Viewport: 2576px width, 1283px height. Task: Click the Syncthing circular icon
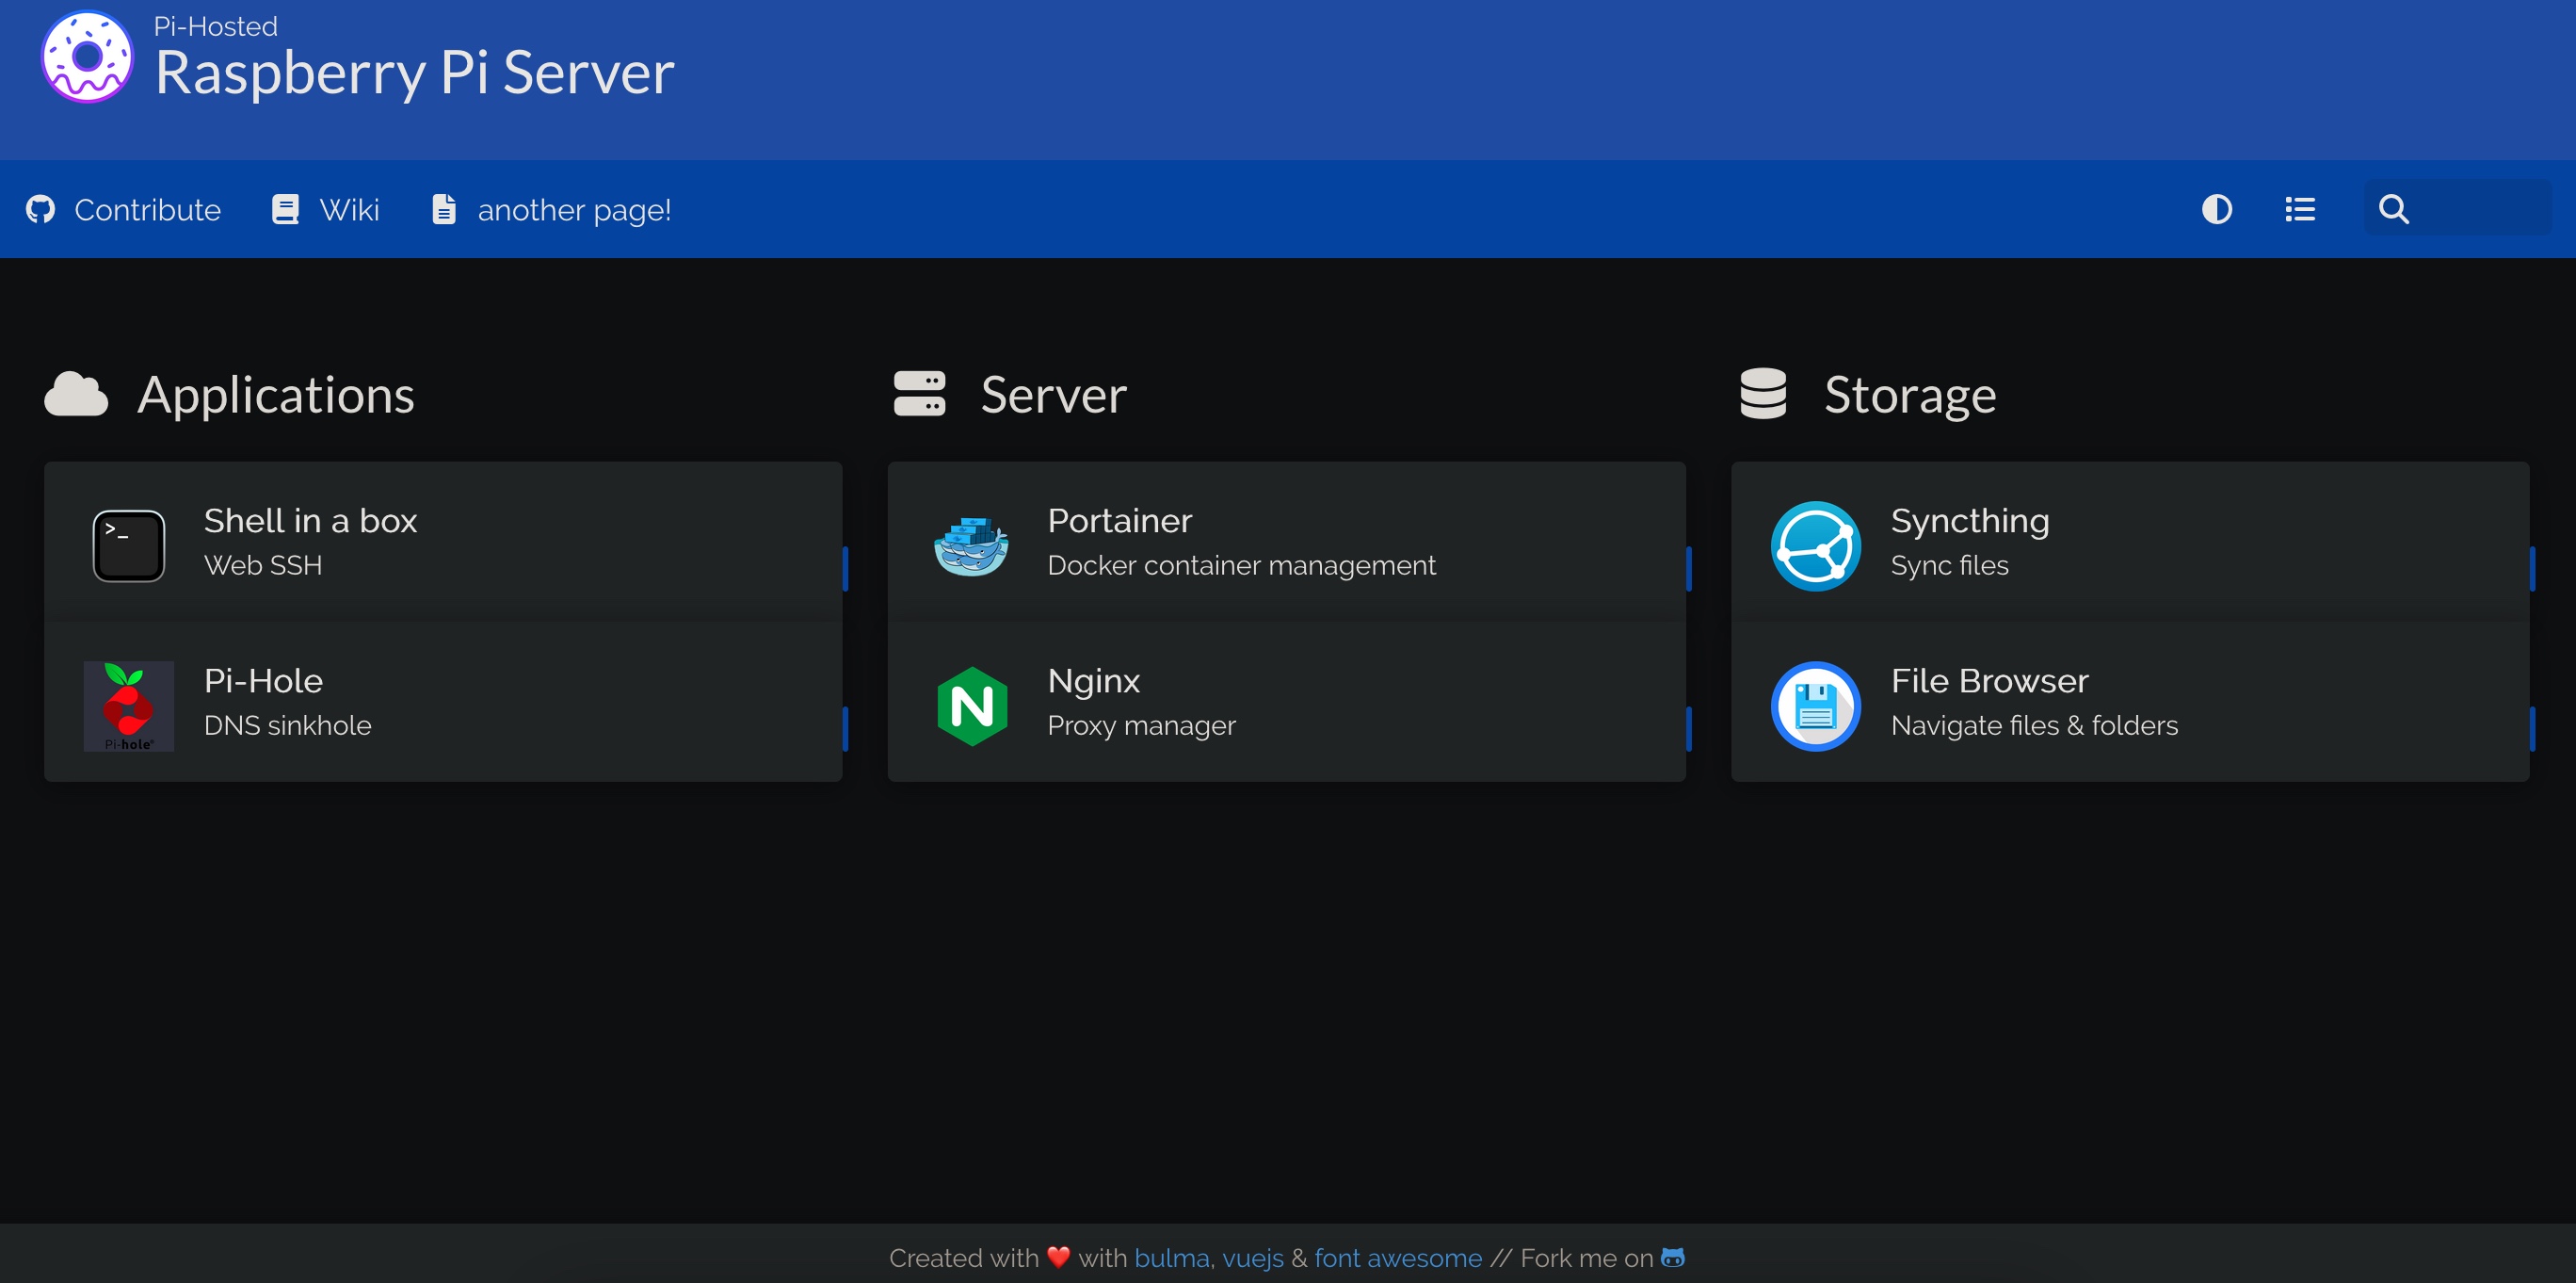1815,545
